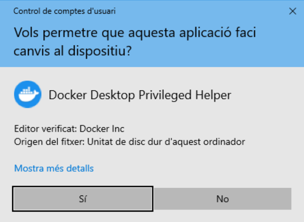Expand details via Mostra més detalls

54,168
